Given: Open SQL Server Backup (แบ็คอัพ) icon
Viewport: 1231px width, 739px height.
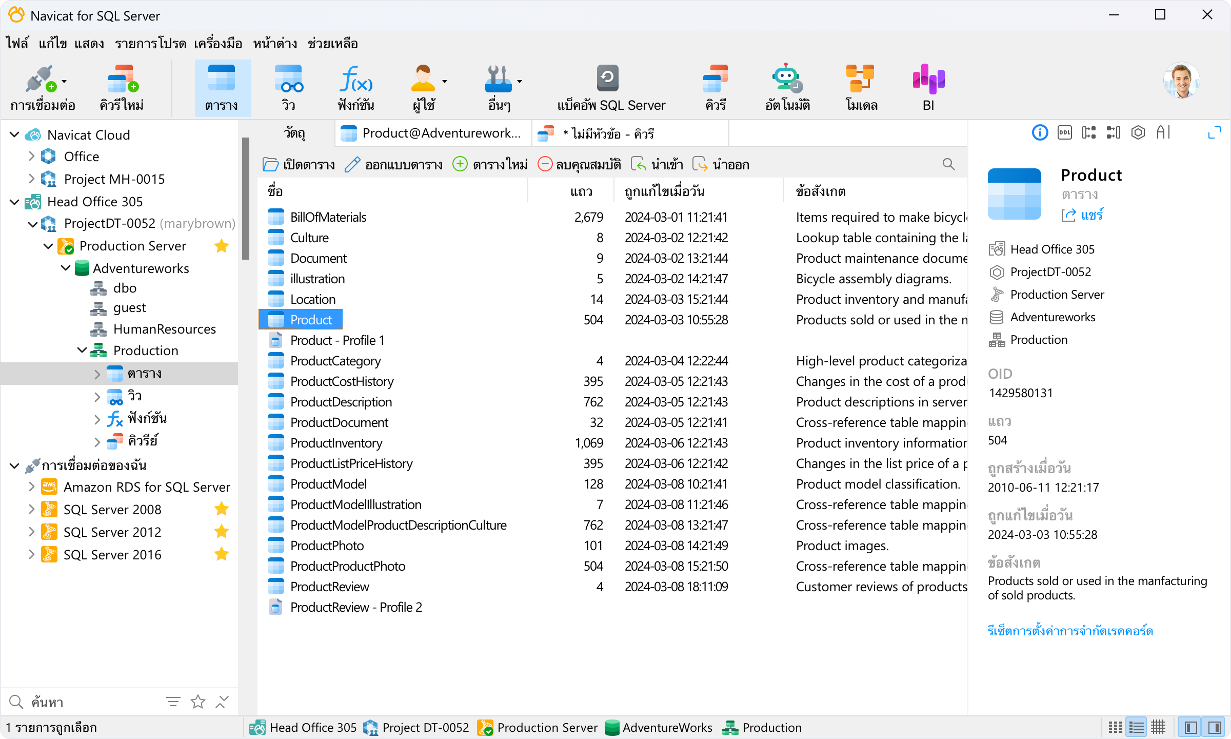Looking at the screenshot, I should point(611,87).
